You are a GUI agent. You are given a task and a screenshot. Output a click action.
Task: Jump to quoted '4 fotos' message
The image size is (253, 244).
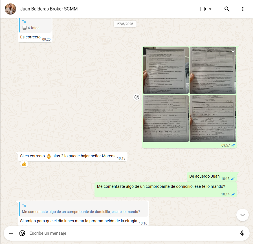tap(35, 25)
